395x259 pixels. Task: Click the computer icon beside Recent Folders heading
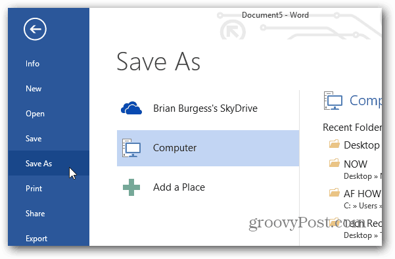[x=333, y=101]
